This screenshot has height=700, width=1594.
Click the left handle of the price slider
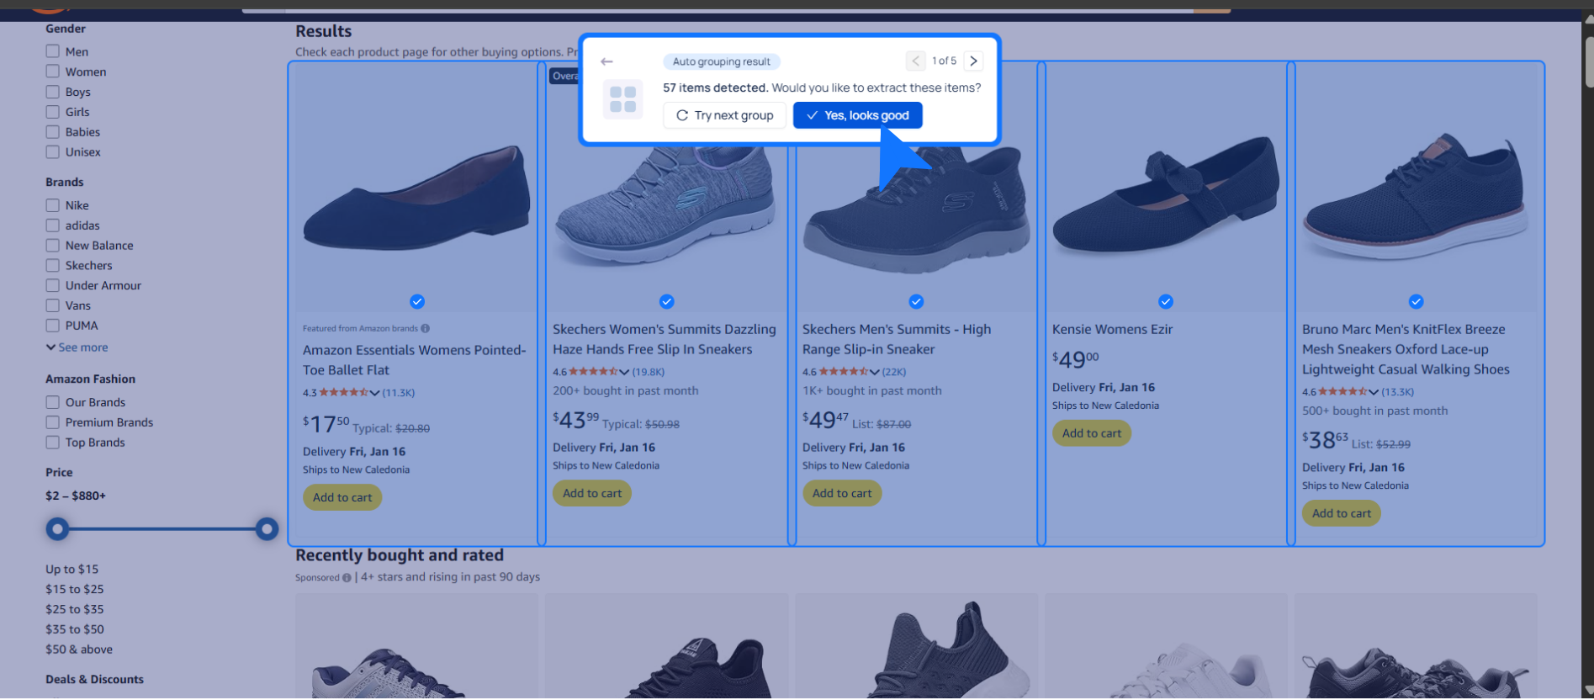tap(57, 529)
